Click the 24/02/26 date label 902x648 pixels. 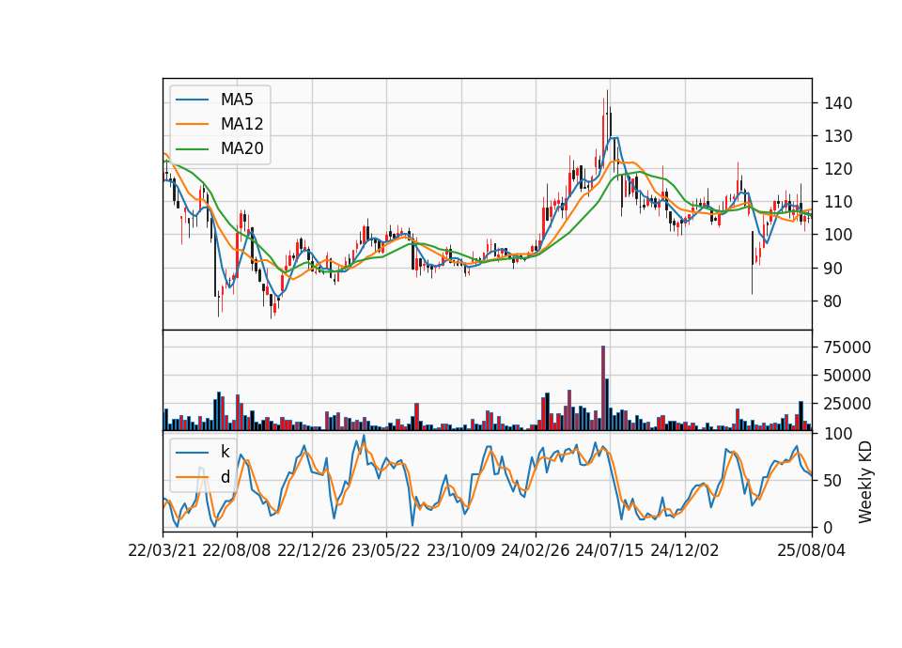[x=536, y=550]
